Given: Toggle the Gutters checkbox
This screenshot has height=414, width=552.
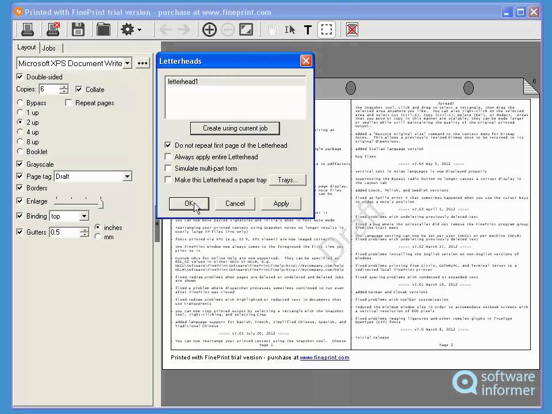Looking at the screenshot, I should [x=20, y=232].
